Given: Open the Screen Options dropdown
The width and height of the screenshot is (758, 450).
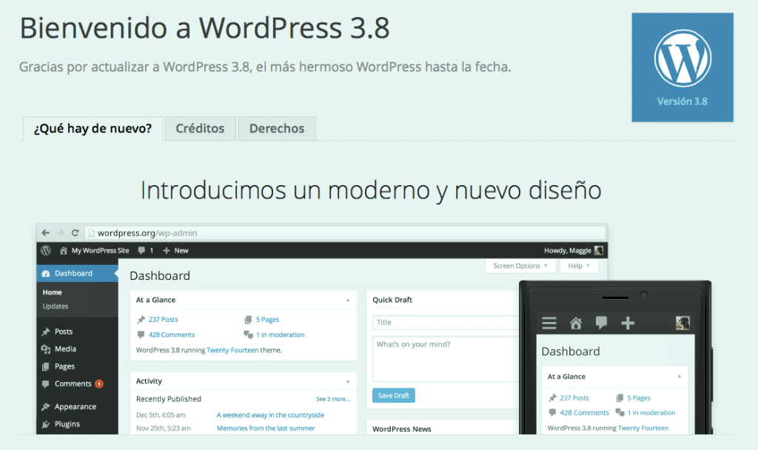Looking at the screenshot, I should [x=520, y=266].
